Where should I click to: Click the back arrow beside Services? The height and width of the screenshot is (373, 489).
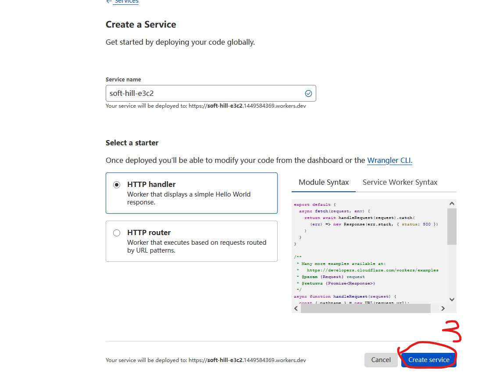tap(109, 2)
